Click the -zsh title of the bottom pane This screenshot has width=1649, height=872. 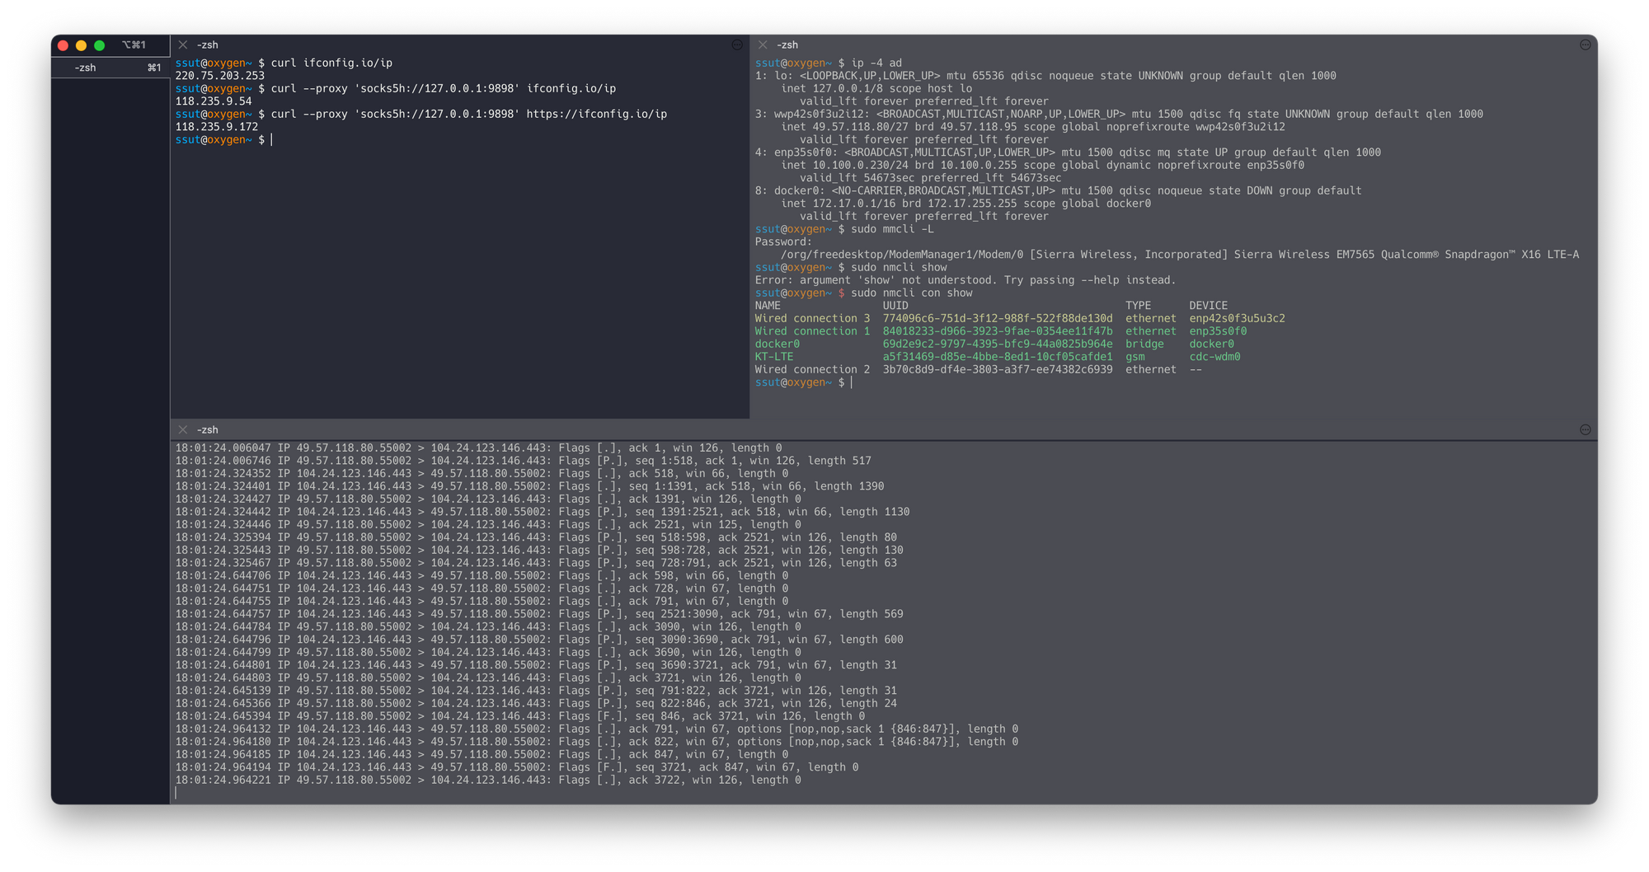click(206, 429)
